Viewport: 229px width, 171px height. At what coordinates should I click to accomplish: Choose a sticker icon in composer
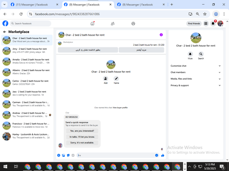(x=68, y=155)
